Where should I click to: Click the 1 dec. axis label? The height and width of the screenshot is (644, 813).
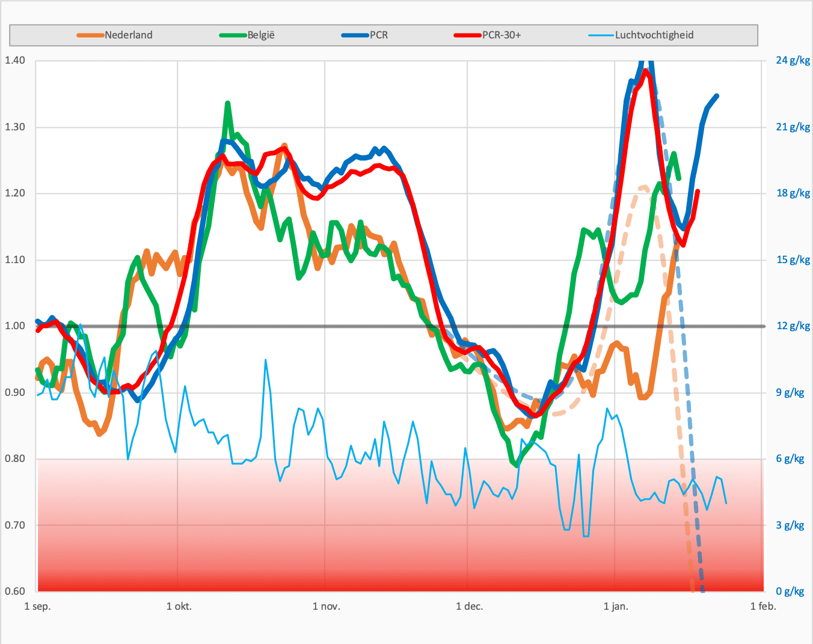tap(470, 606)
